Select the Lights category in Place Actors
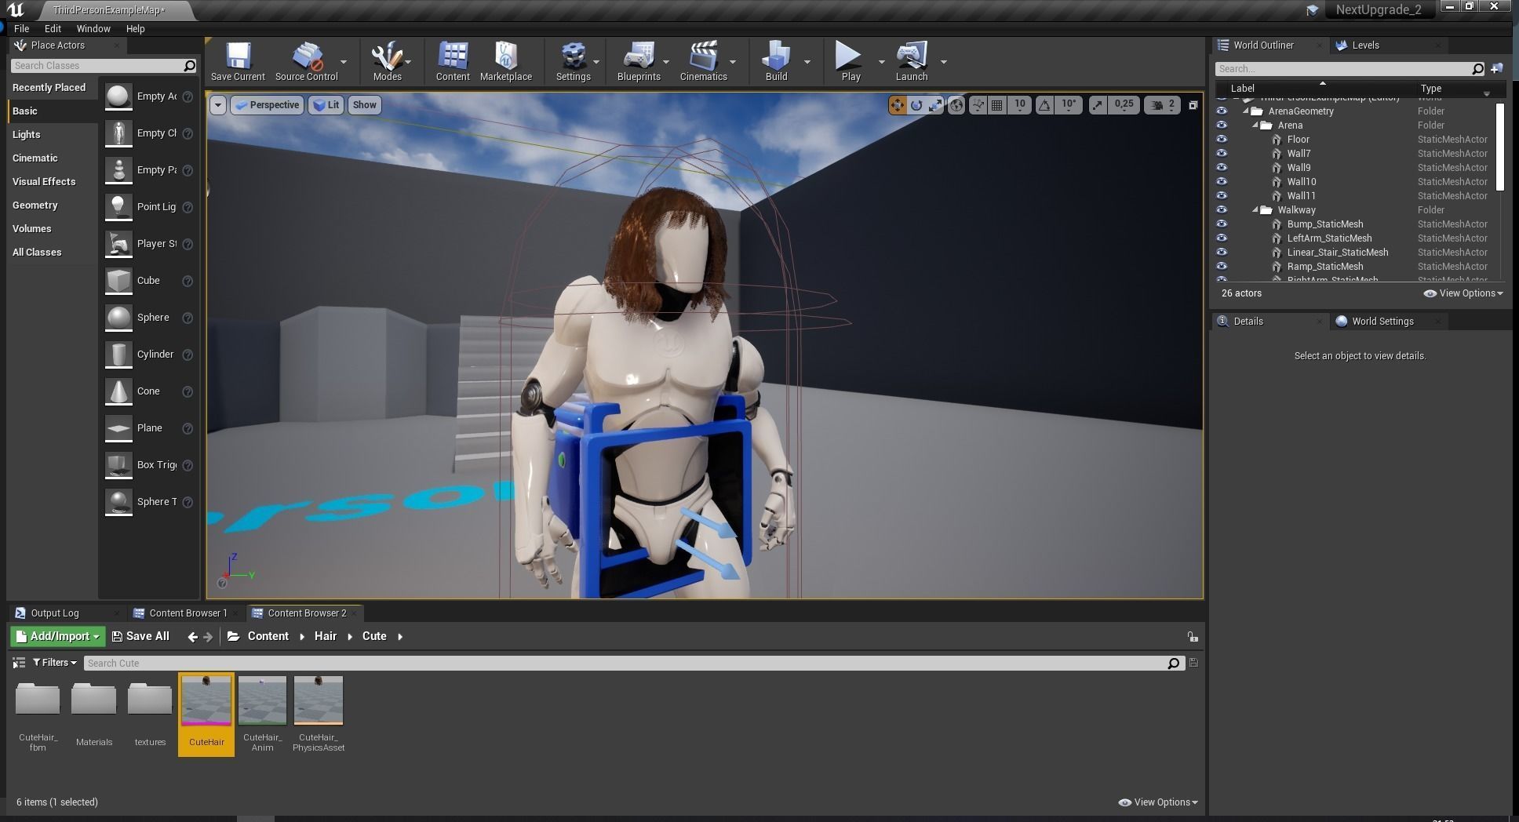Screen dimensions: 1519x822 point(27,135)
